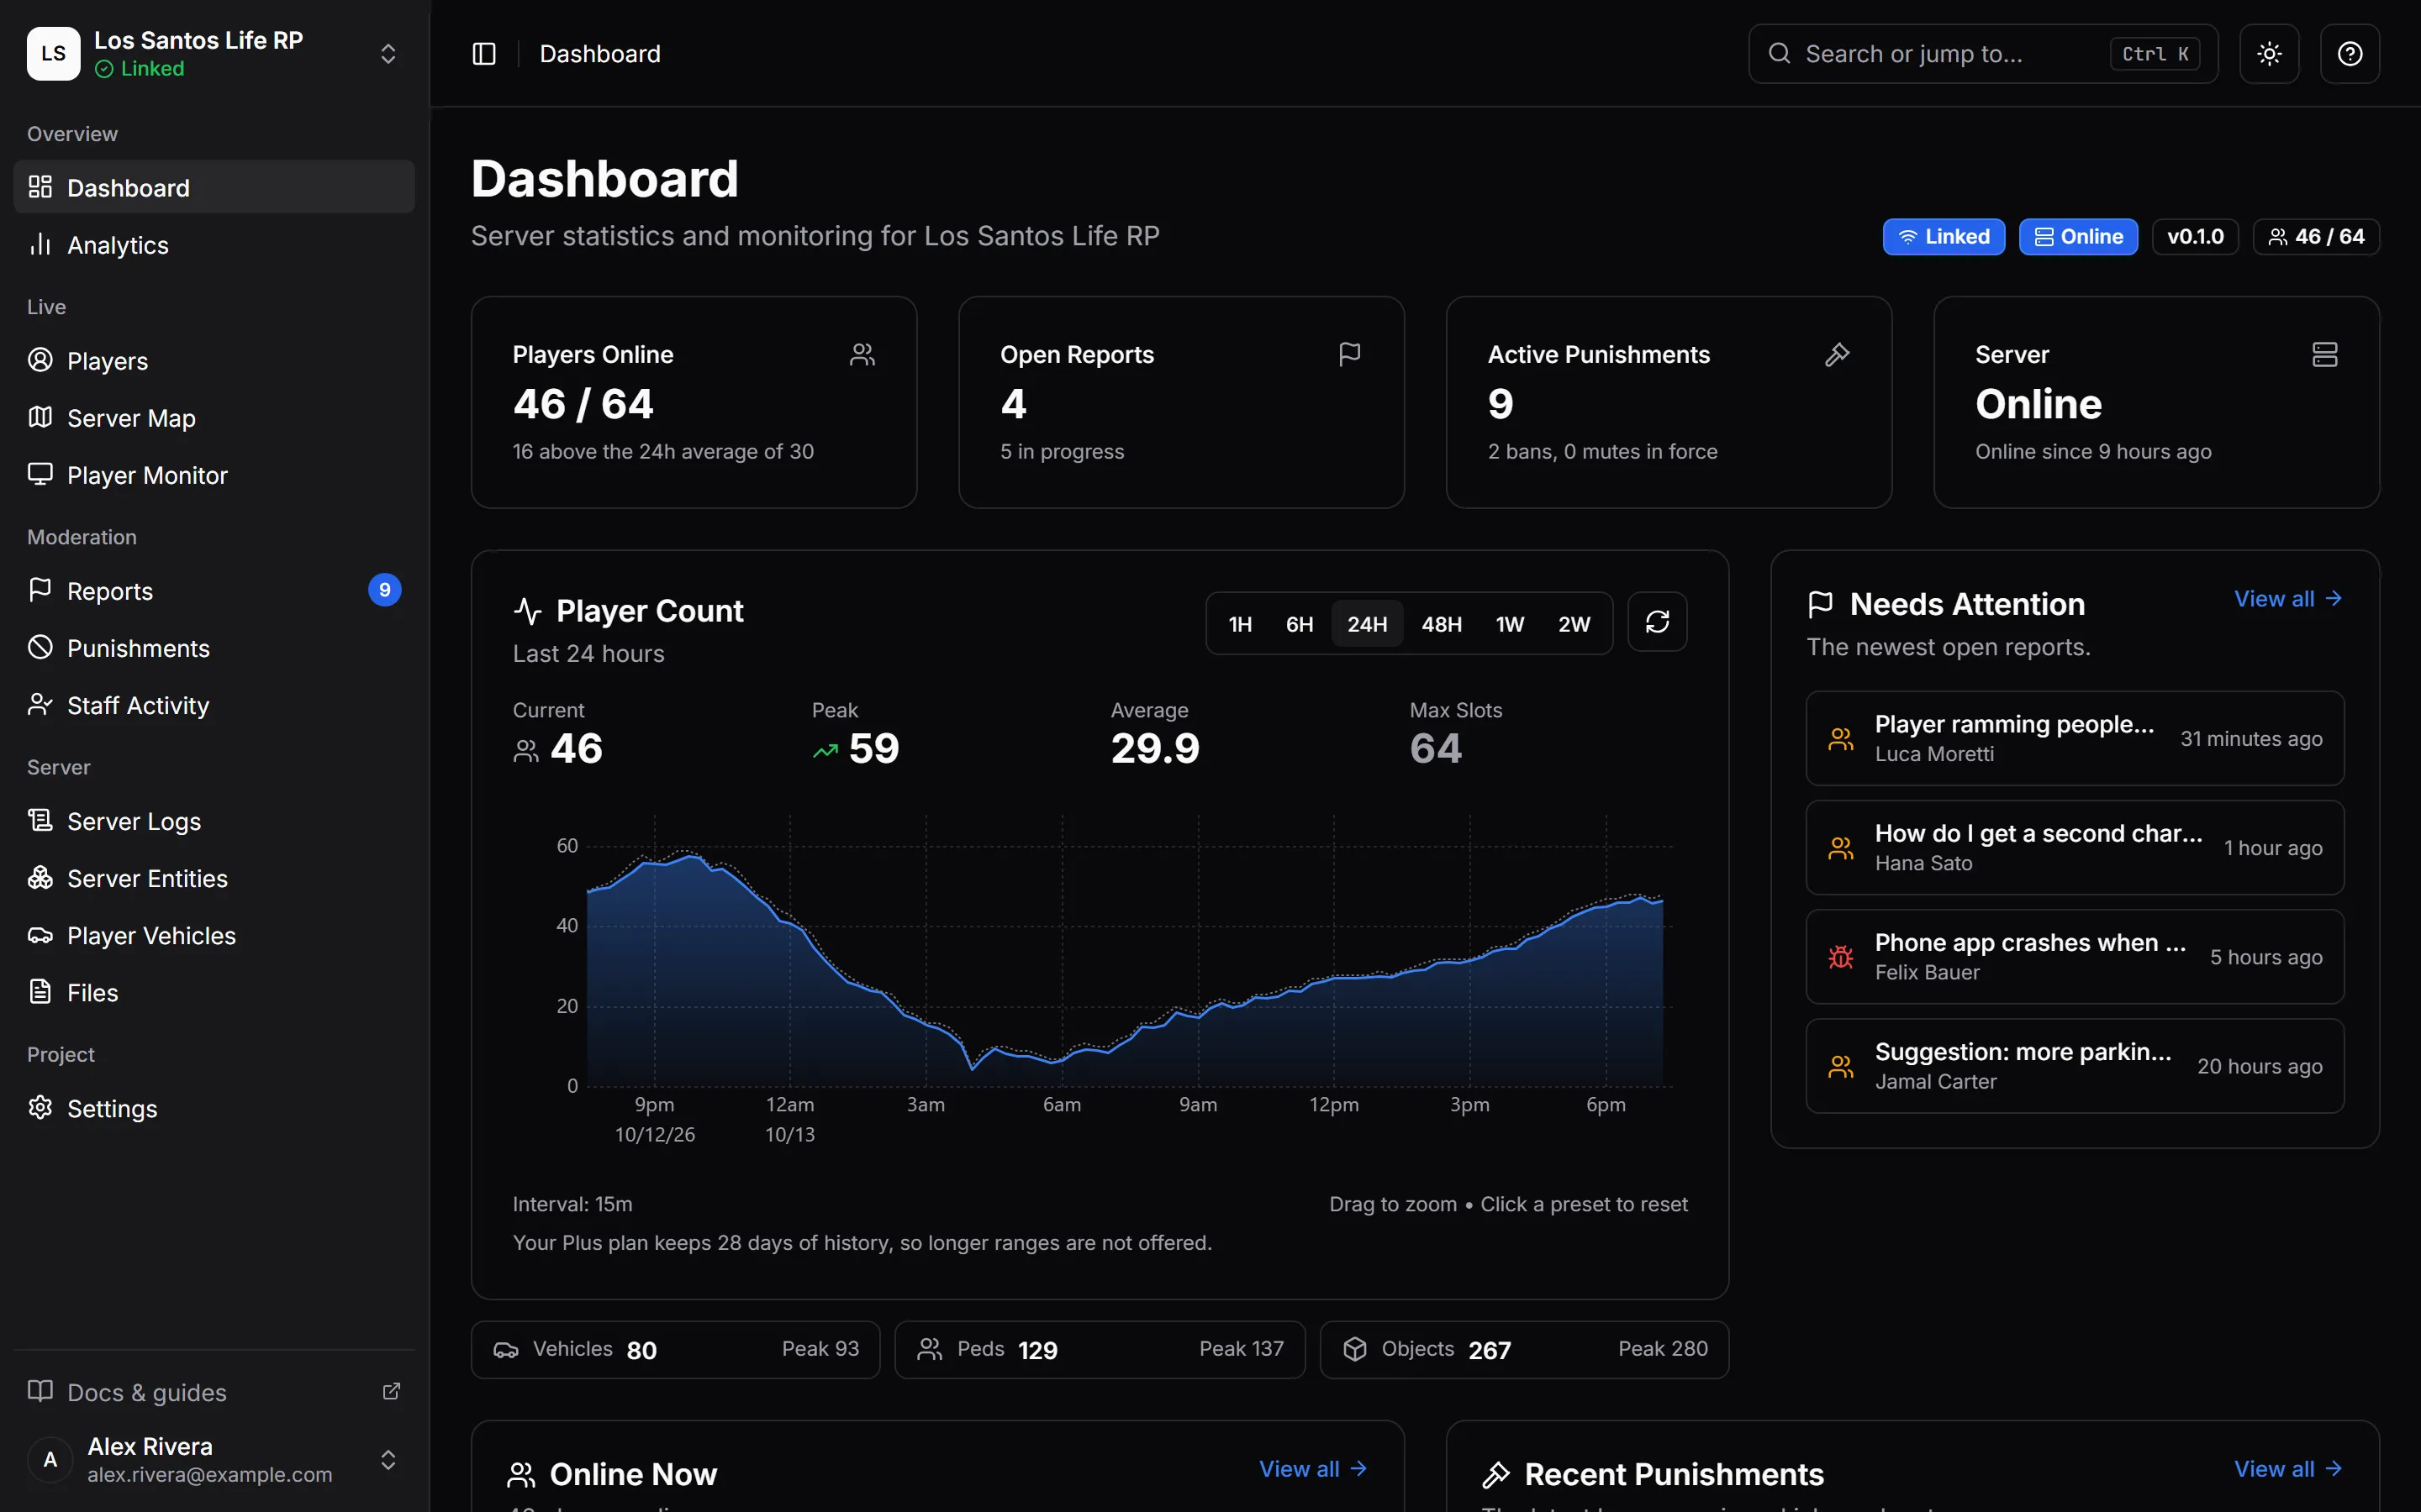The width and height of the screenshot is (2421, 1512).
Task: Open Dashboard in the sidebar
Action: coord(214,187)
